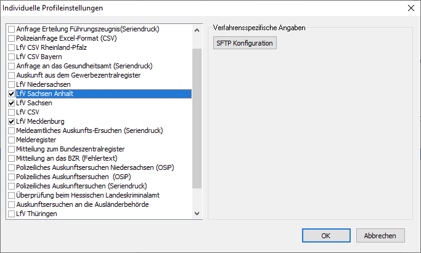This screenshot has height=253, width=421.
Task: Click the SFTP Konfiguration button
Action: 245,43
